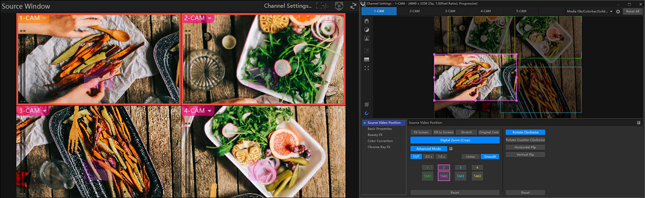645x198 pixels.
Task: Click the Fill to Screen button
Action: tap(443, 132)
